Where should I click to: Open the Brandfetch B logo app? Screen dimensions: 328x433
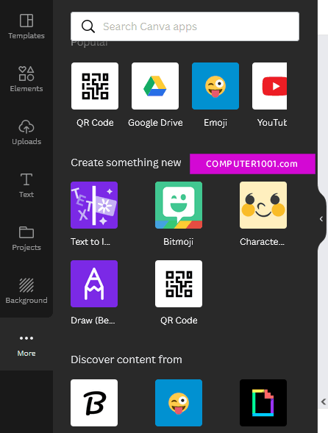(94, 403)
